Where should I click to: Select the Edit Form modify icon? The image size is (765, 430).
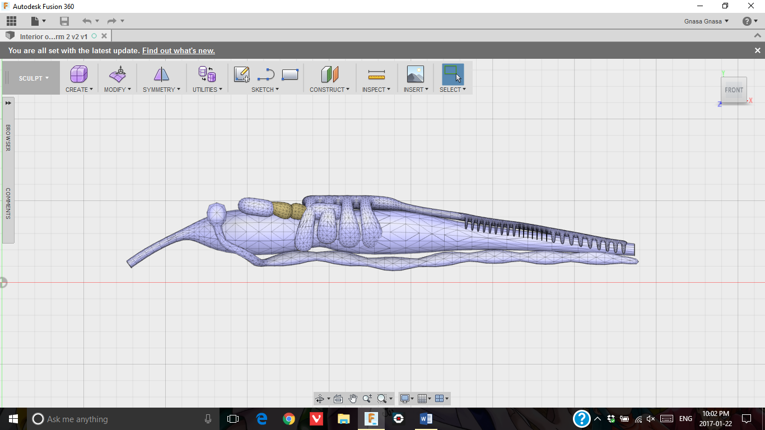click(118, 74)
